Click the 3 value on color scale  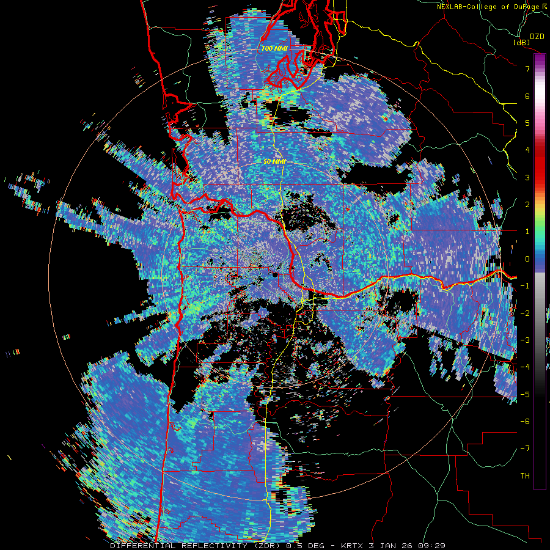[527, 177]
